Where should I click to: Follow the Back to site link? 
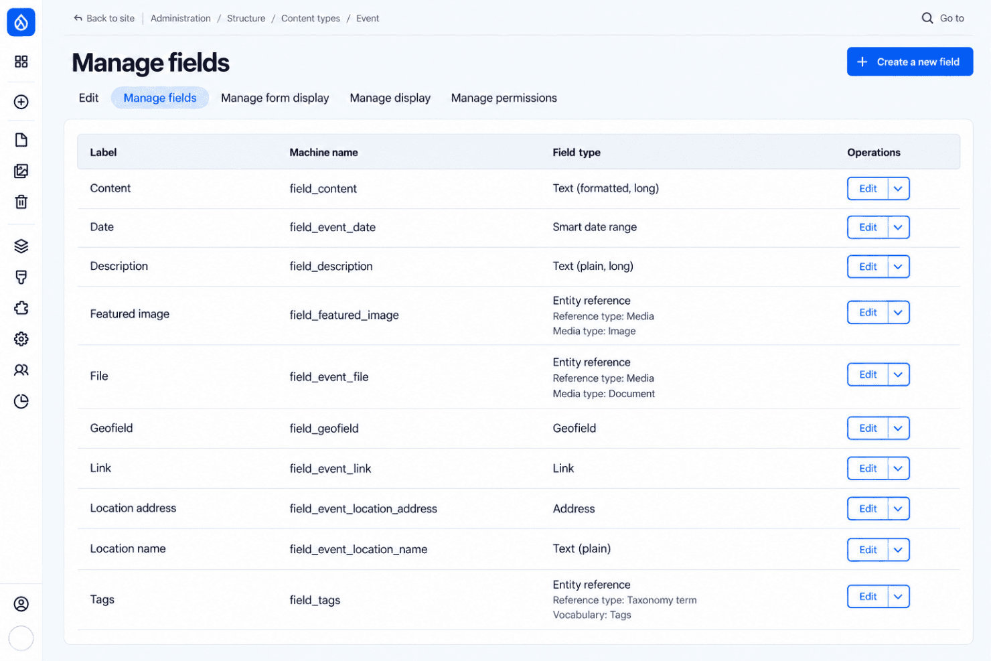(x=104, y=18)
